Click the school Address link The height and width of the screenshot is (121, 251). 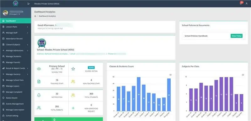[52, 54]
